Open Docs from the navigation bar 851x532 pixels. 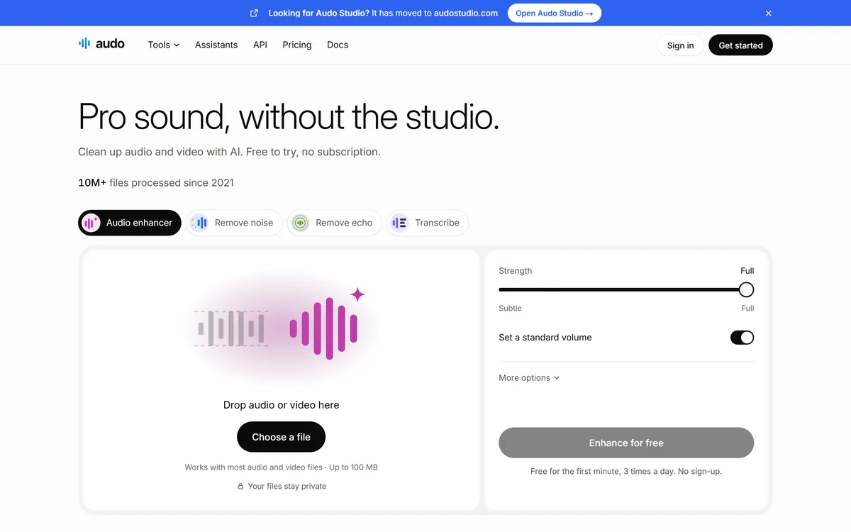click(x=338, y=45)
